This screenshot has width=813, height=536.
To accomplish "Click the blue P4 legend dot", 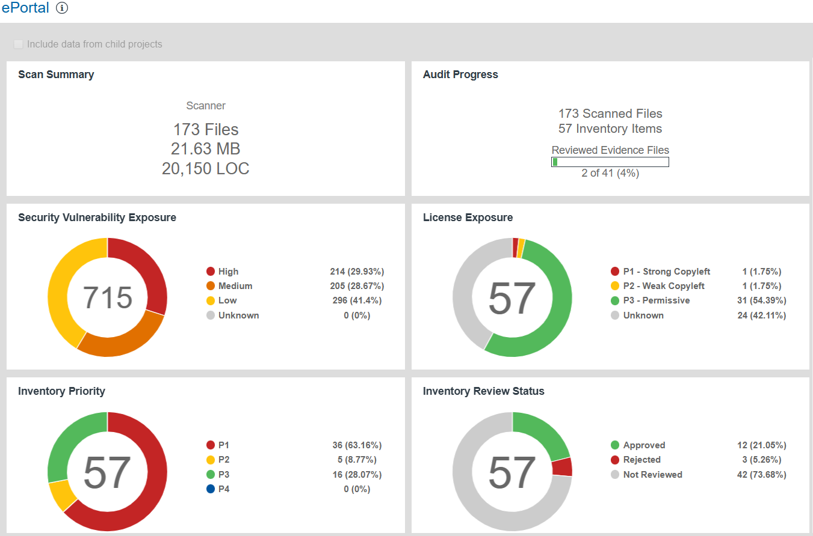I will coord(211,489).
